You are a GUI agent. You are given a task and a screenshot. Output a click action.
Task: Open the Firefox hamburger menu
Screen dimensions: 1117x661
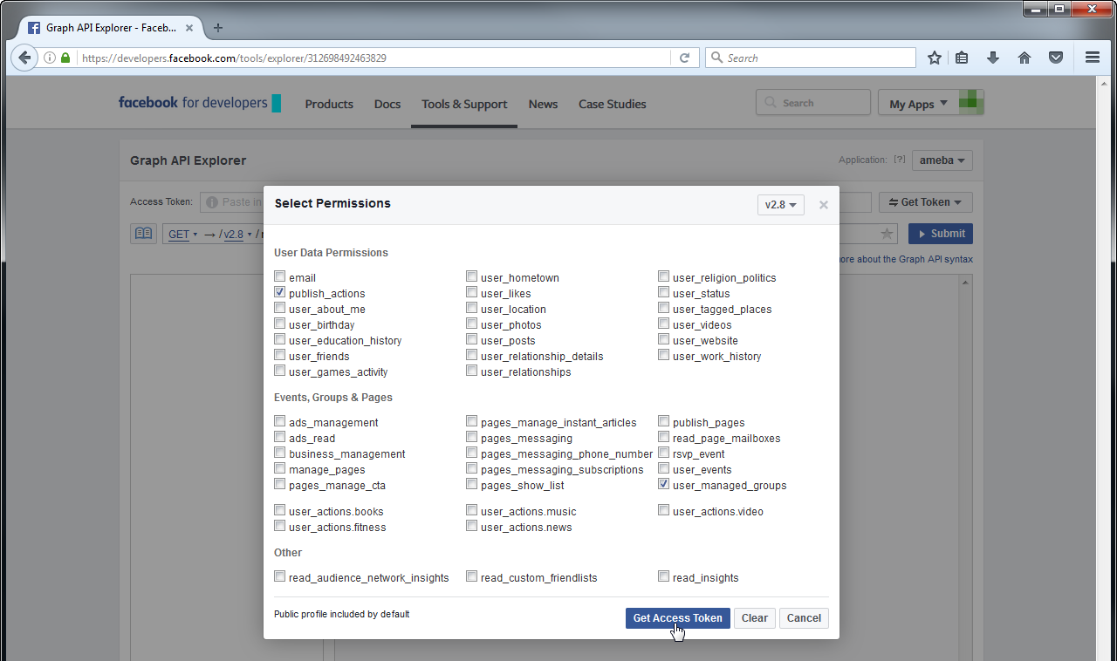1093,58
